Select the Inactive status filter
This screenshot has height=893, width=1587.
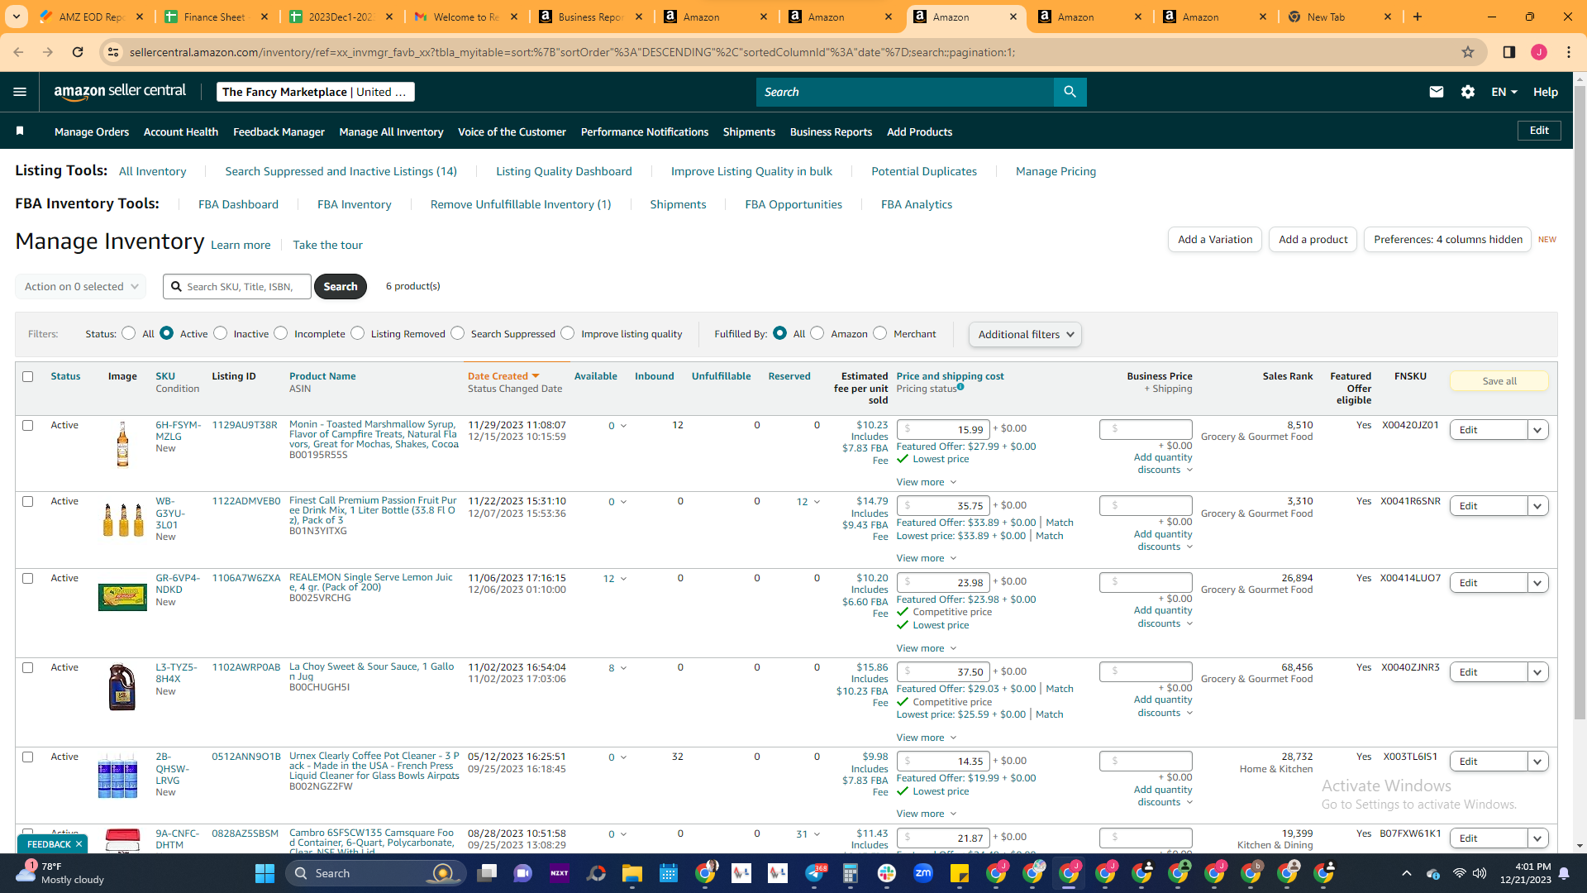220,333
